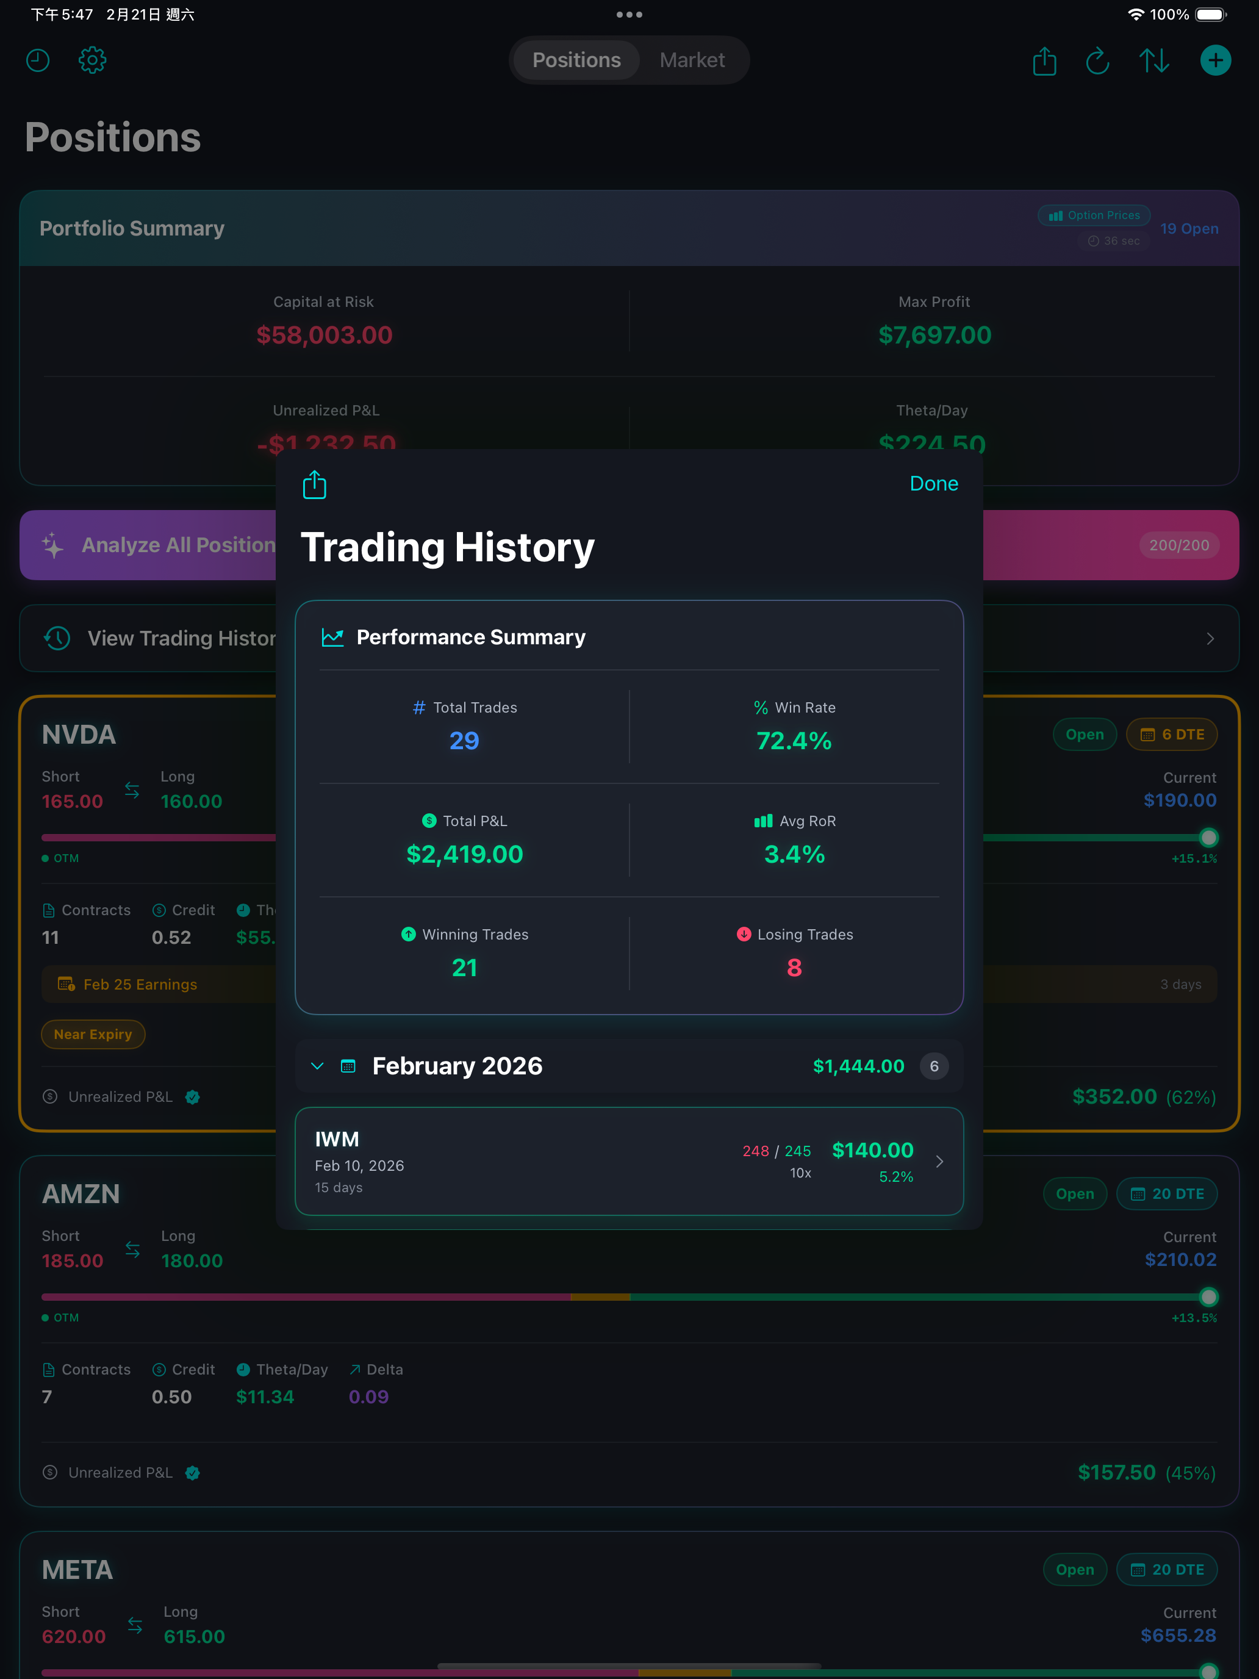
Task: Tap the META short/long swap arrows icon
Action: pos(135,1625)
